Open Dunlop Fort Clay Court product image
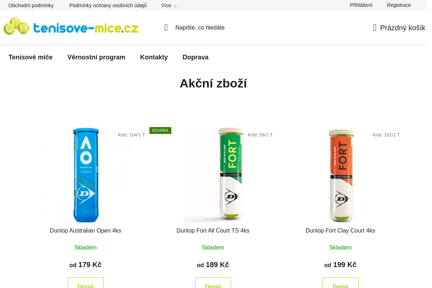 click(x=341, y=175)
